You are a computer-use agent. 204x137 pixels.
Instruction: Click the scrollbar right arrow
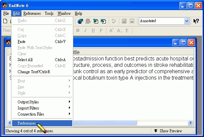(190, 123)
